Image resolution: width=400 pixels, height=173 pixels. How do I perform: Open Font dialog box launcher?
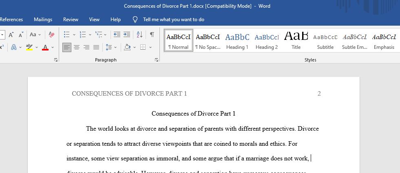point(56,60)
